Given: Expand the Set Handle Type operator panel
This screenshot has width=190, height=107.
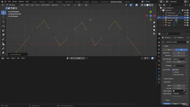Looking at the screenshot, I should (x=18, y=54).
